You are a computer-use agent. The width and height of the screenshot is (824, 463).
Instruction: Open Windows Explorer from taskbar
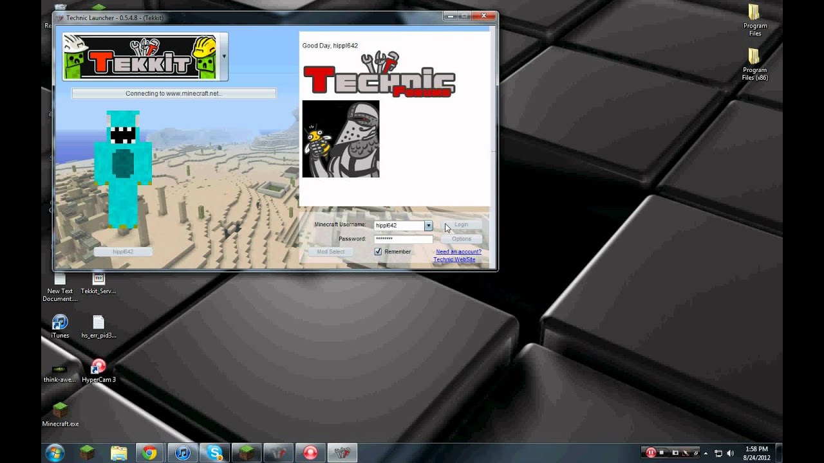pyautogui.click(x=118, y=453)
